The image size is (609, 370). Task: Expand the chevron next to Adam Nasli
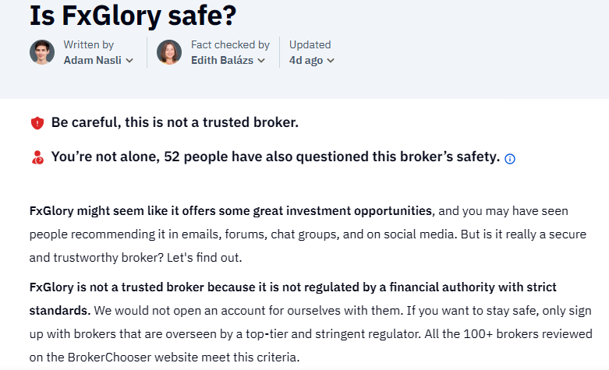click(129, 61)
